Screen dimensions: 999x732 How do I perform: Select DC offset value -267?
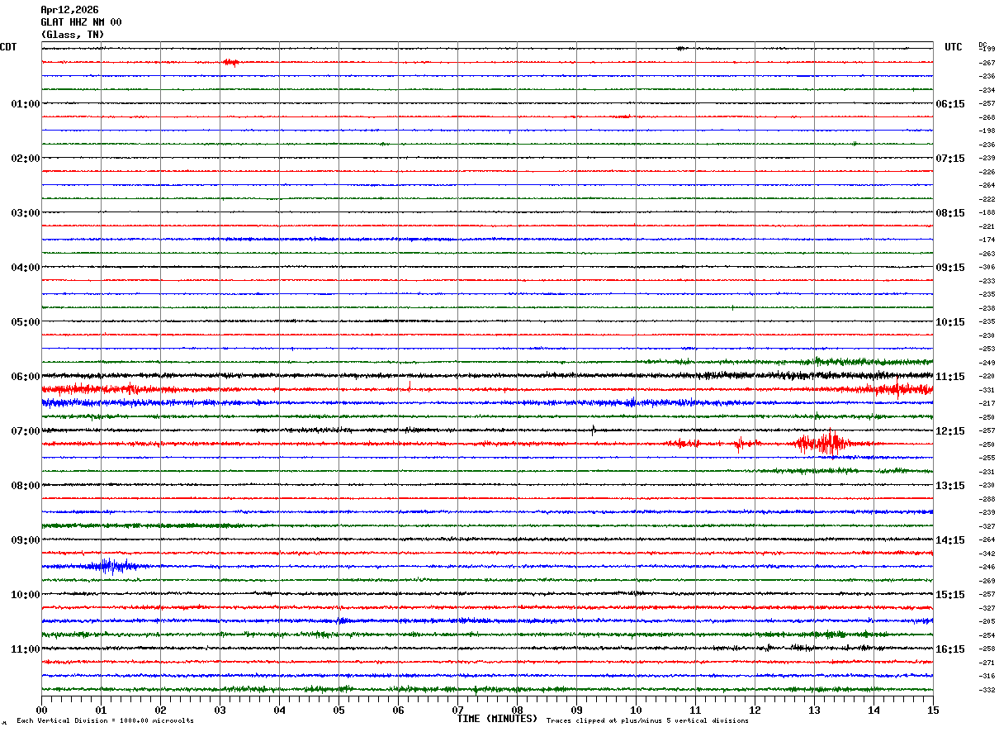[987, 63]
